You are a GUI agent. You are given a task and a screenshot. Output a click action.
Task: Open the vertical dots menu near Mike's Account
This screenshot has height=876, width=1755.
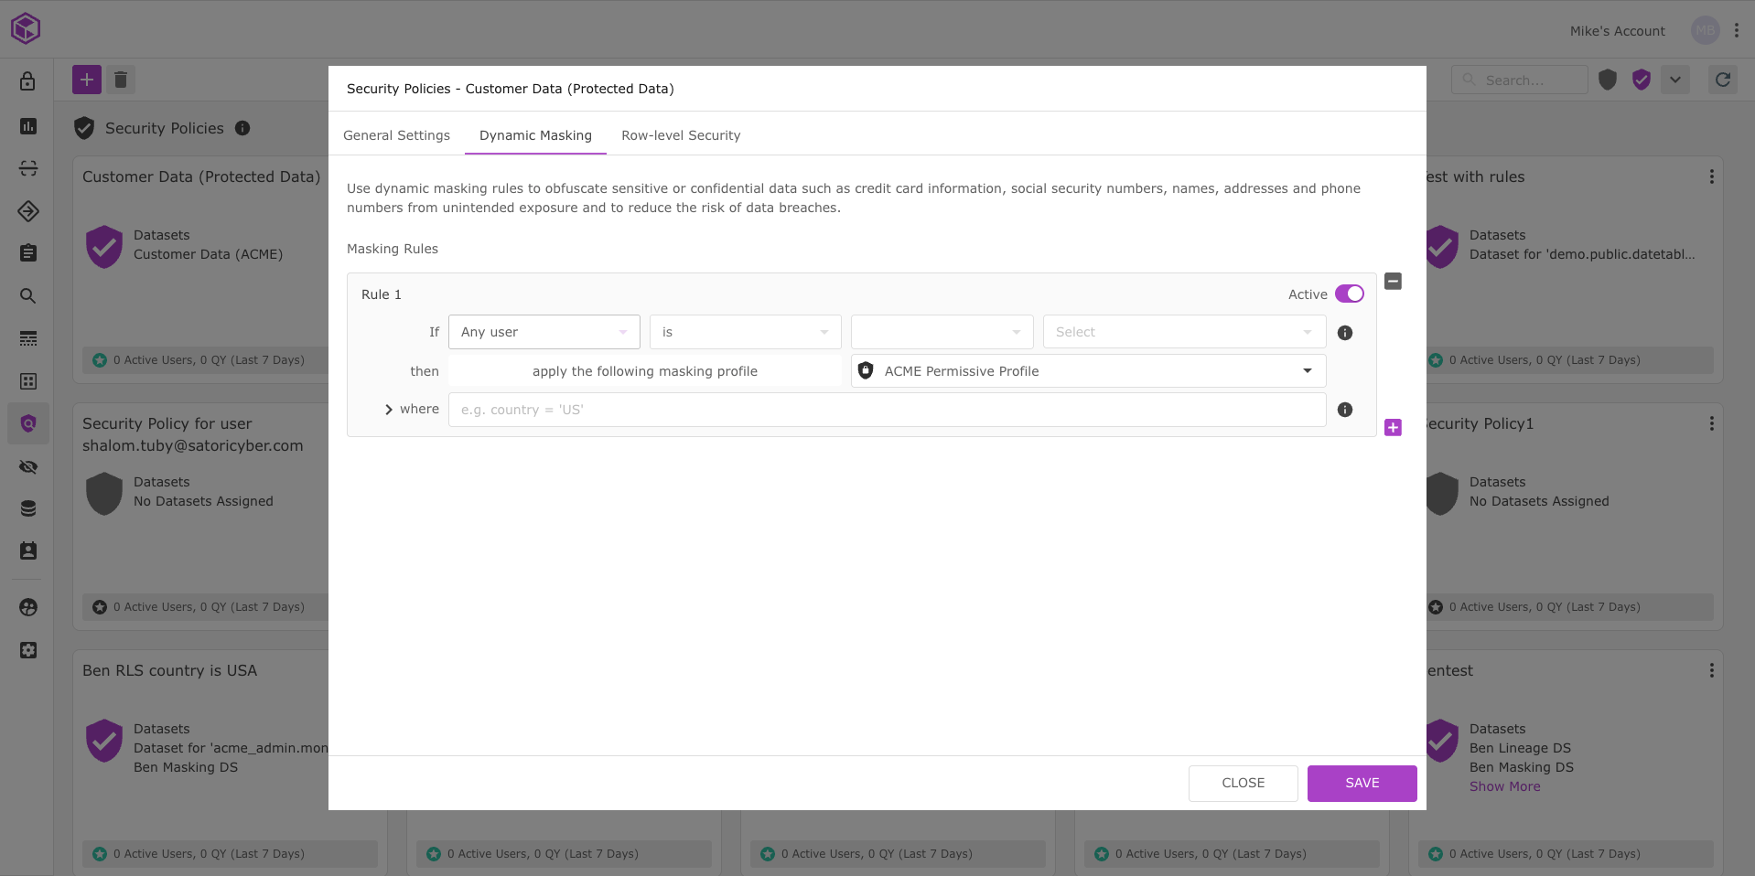coord(1736,30)
